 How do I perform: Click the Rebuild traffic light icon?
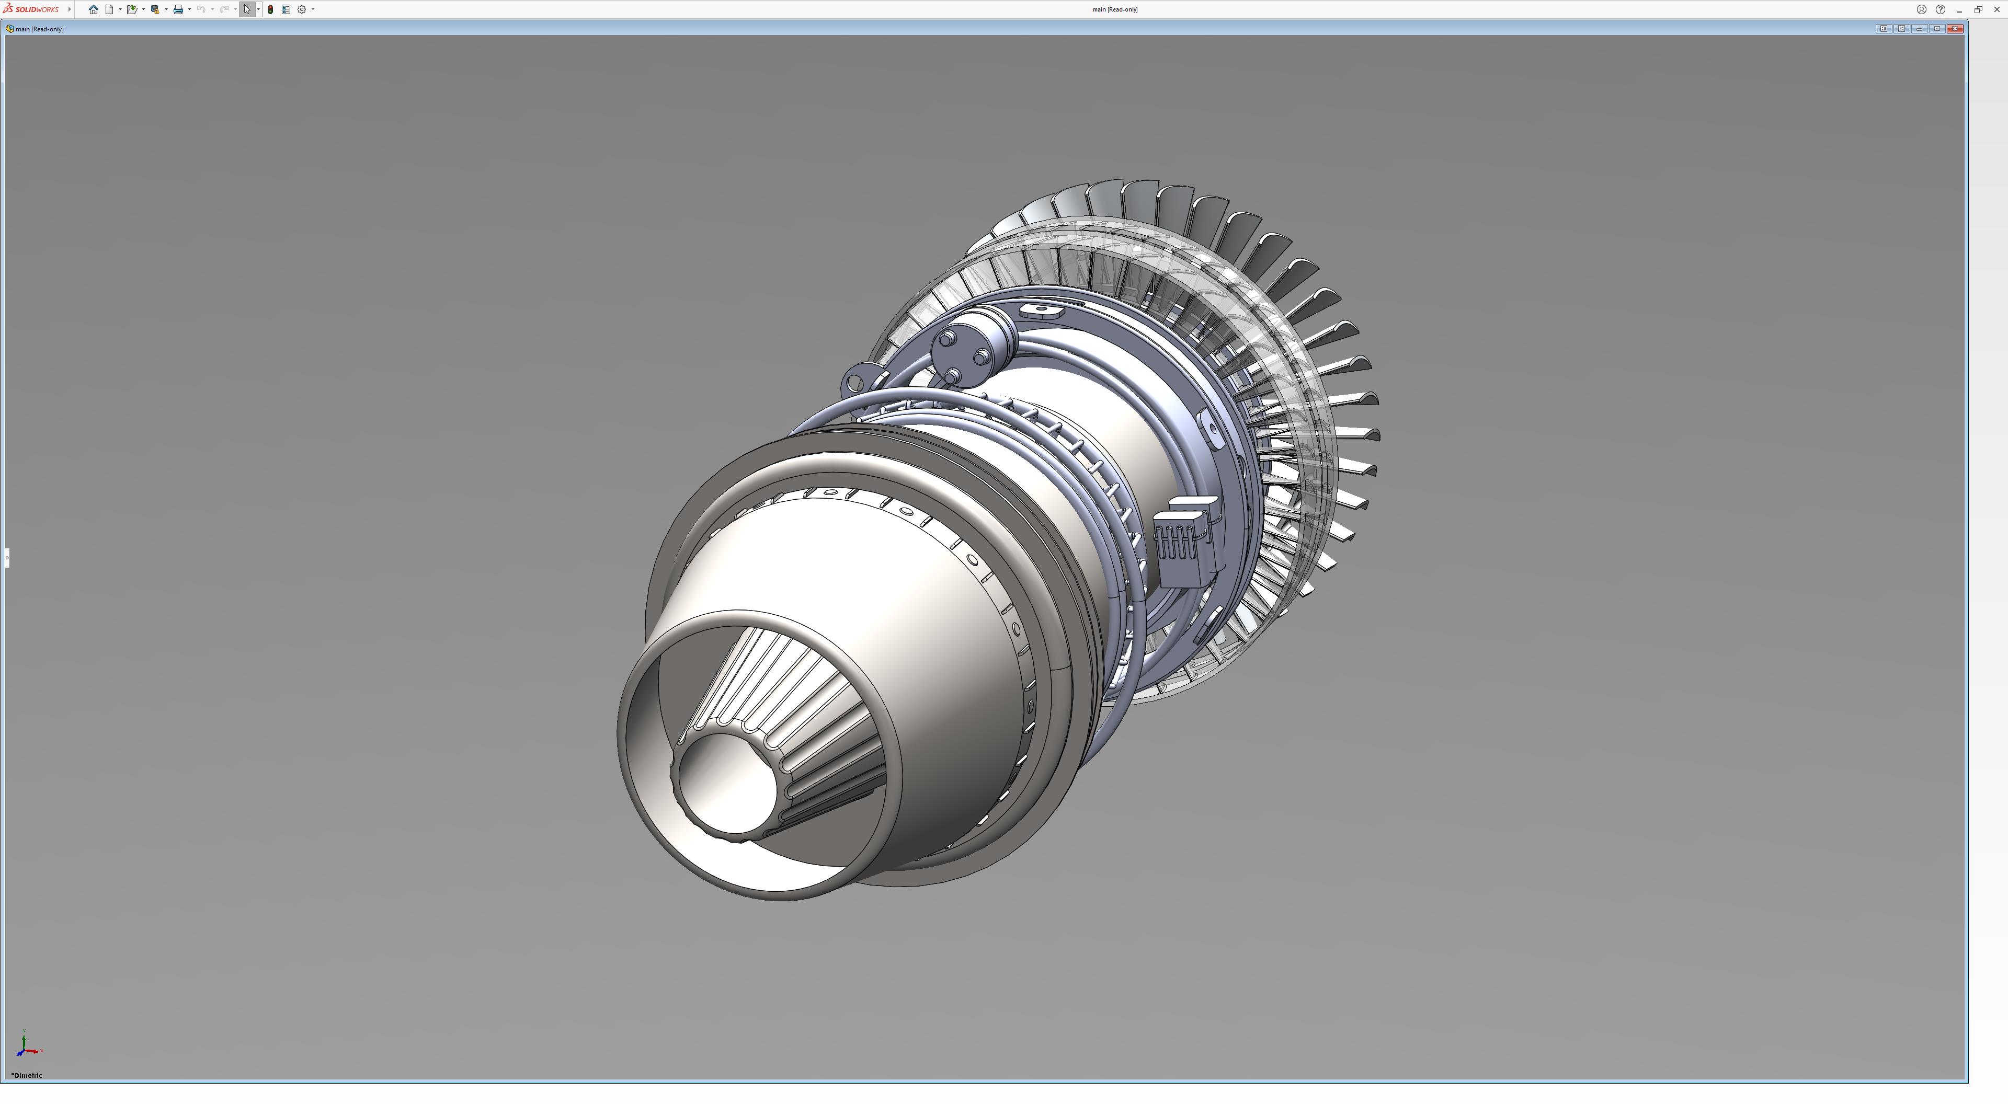tap(270, 9)
